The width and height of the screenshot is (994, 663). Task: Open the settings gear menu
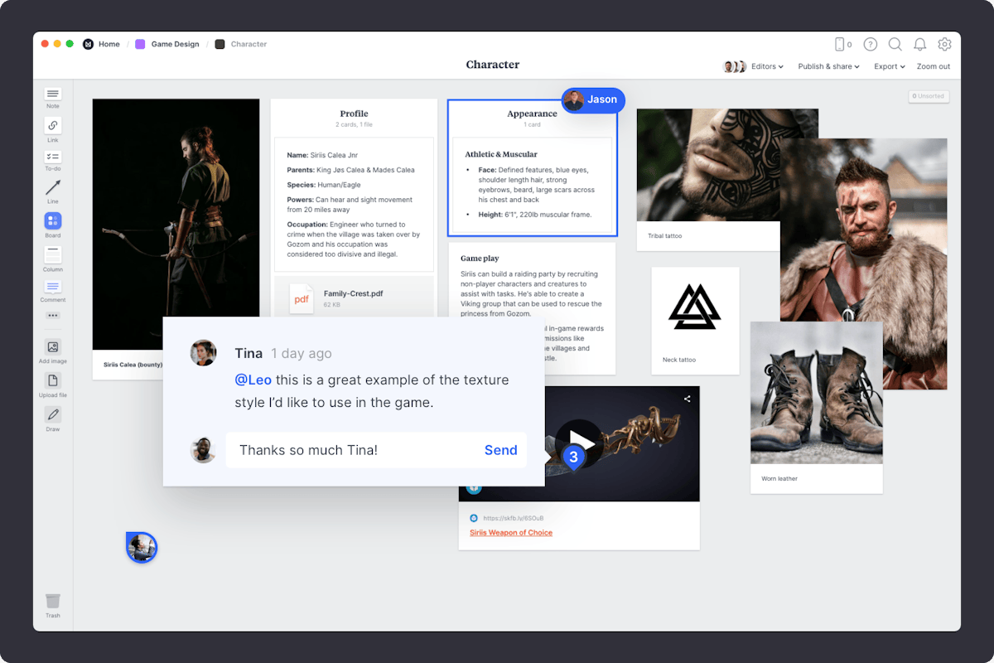point(944,44)
